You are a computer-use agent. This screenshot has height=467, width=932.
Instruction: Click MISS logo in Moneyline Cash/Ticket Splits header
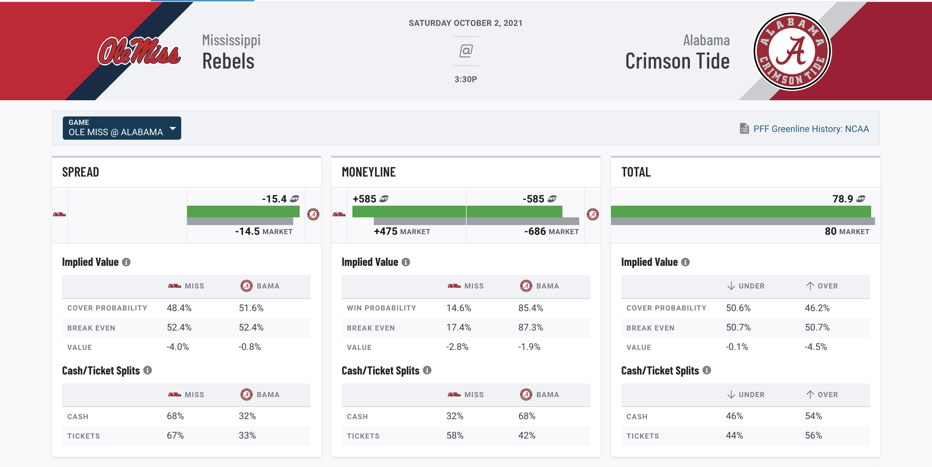point(454,395)
